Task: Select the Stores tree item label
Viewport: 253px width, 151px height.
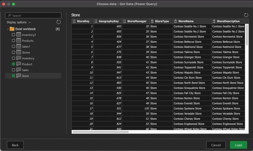Action: pyautogui.click(x=26, y=52)
